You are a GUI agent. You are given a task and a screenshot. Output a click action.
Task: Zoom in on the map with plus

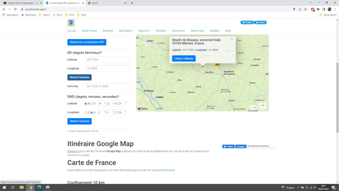pyautogui.click(x=255, y=108)
